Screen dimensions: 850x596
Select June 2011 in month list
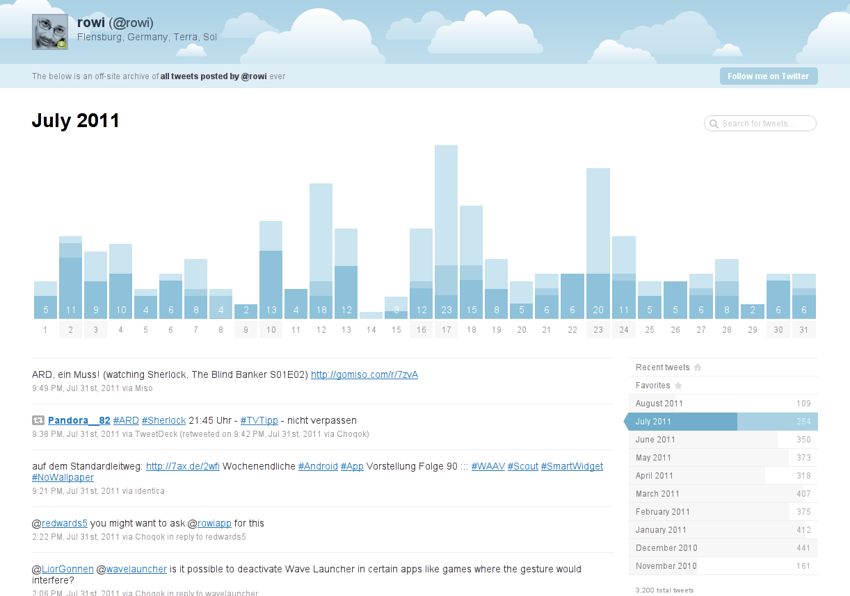click(x=655, y=440)
